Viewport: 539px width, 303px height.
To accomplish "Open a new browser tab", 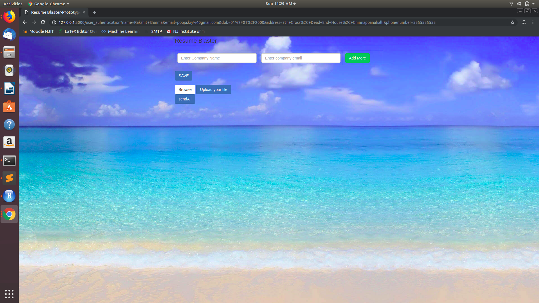I will tap(95, 12).
